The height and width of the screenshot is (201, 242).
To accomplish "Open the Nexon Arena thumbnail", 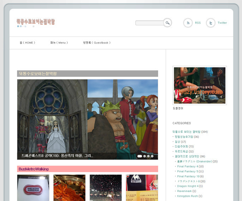I will click(x=33, y=188).
